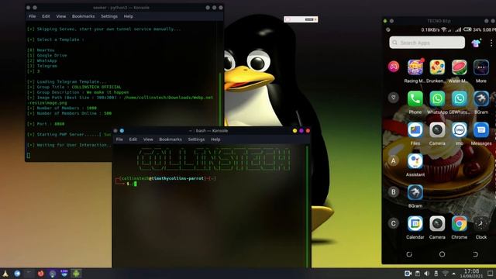Tap the phone Back navigation button

475,254
